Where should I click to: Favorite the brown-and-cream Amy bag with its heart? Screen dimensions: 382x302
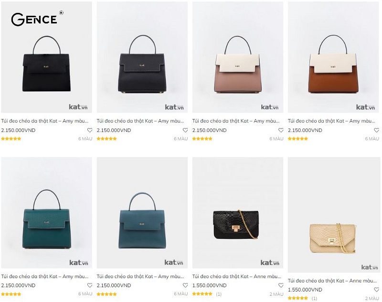click(x=376, y=130)
